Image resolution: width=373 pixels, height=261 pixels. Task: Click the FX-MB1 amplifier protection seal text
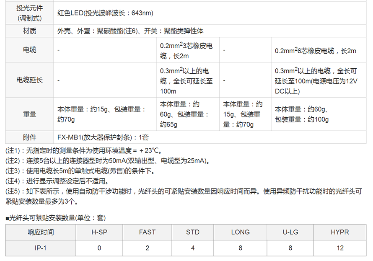click(x=103, y=137)
